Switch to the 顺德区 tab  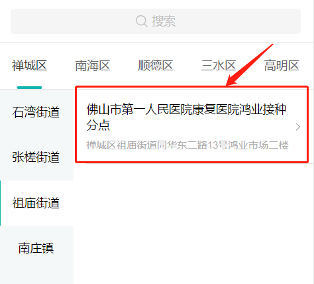point(156,66)
